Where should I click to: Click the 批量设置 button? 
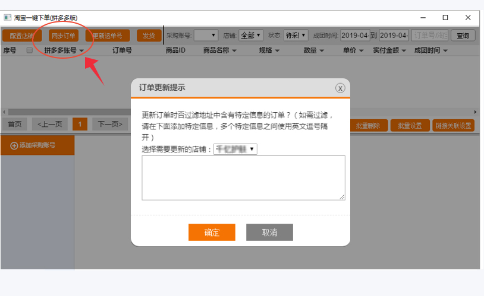coord(410,126)
